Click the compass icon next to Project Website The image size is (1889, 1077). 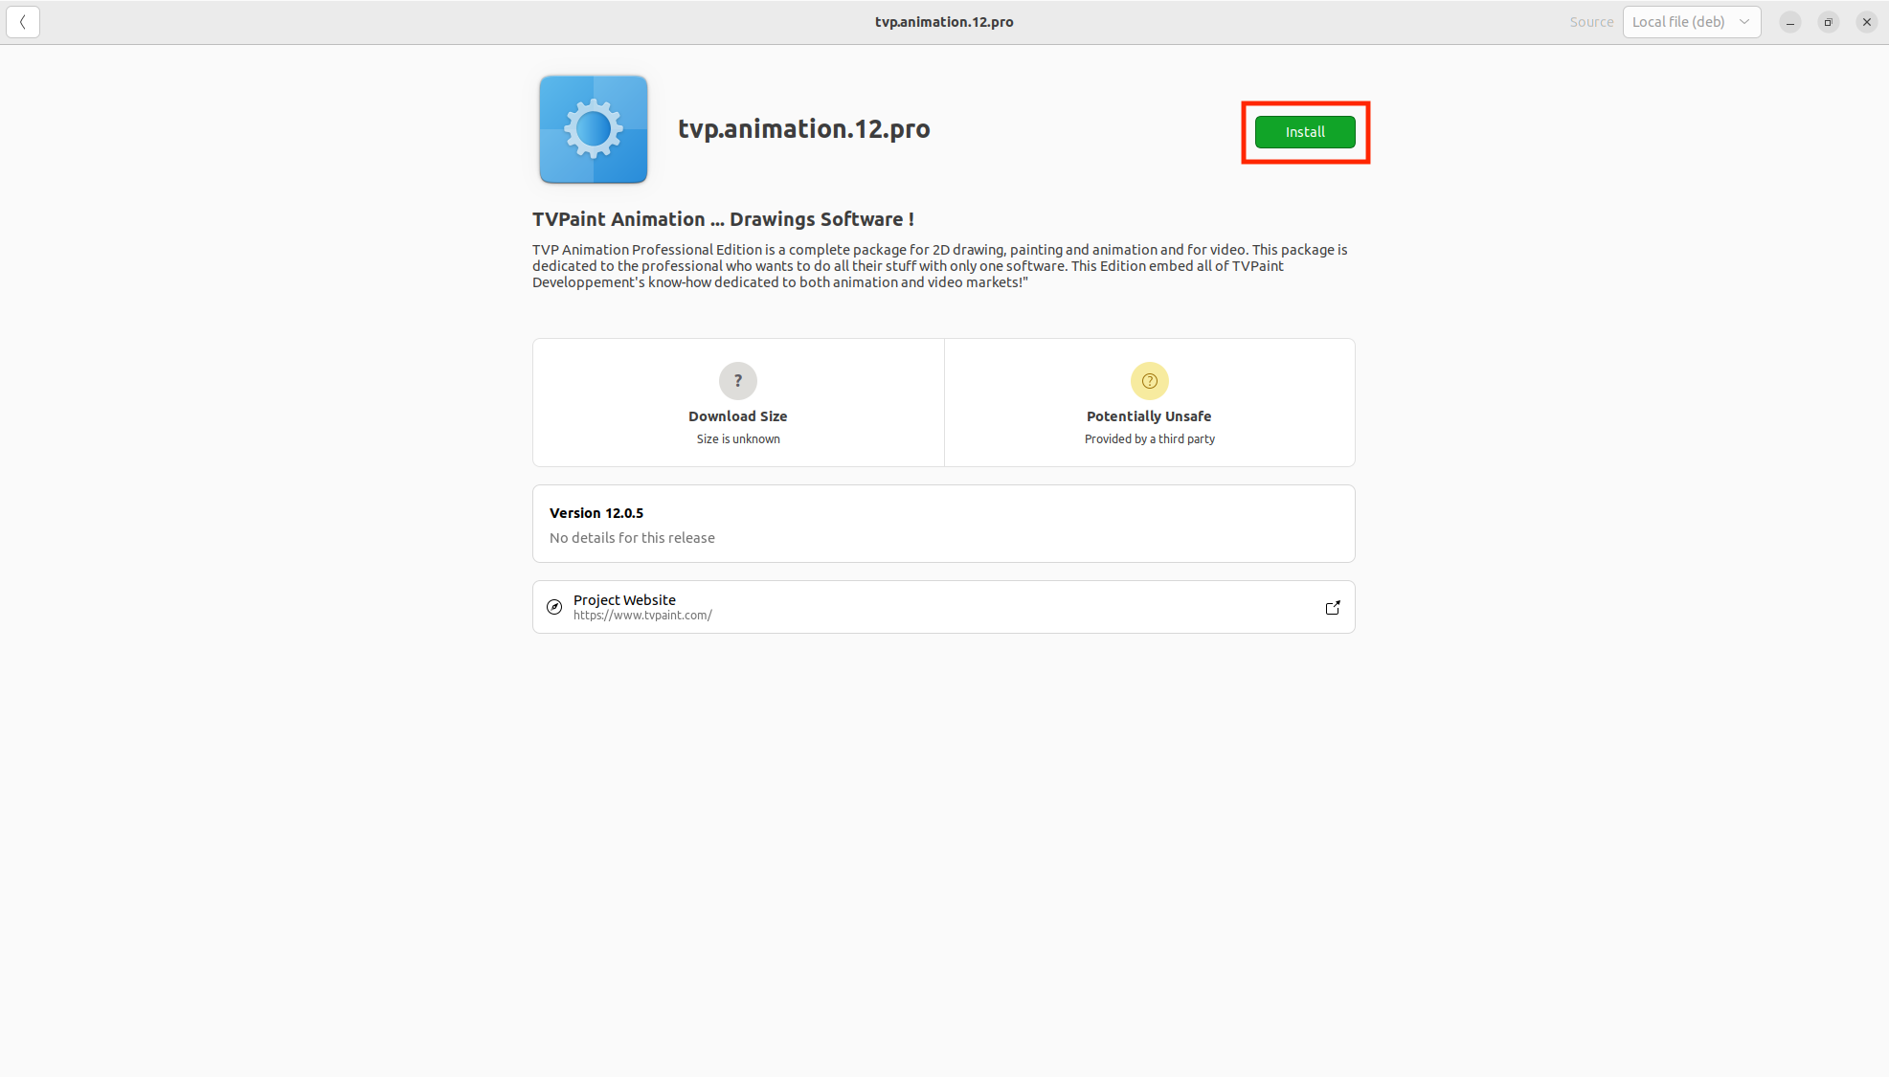pyautogui.click(x=554, y=607)
